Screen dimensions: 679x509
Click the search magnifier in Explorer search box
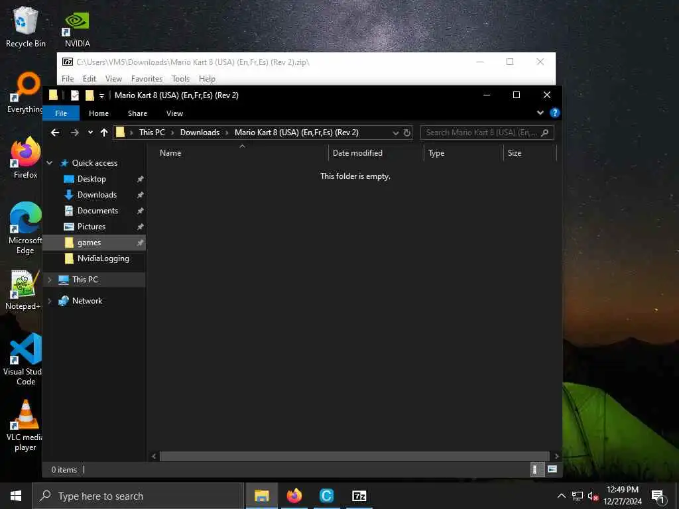point(545,133)
